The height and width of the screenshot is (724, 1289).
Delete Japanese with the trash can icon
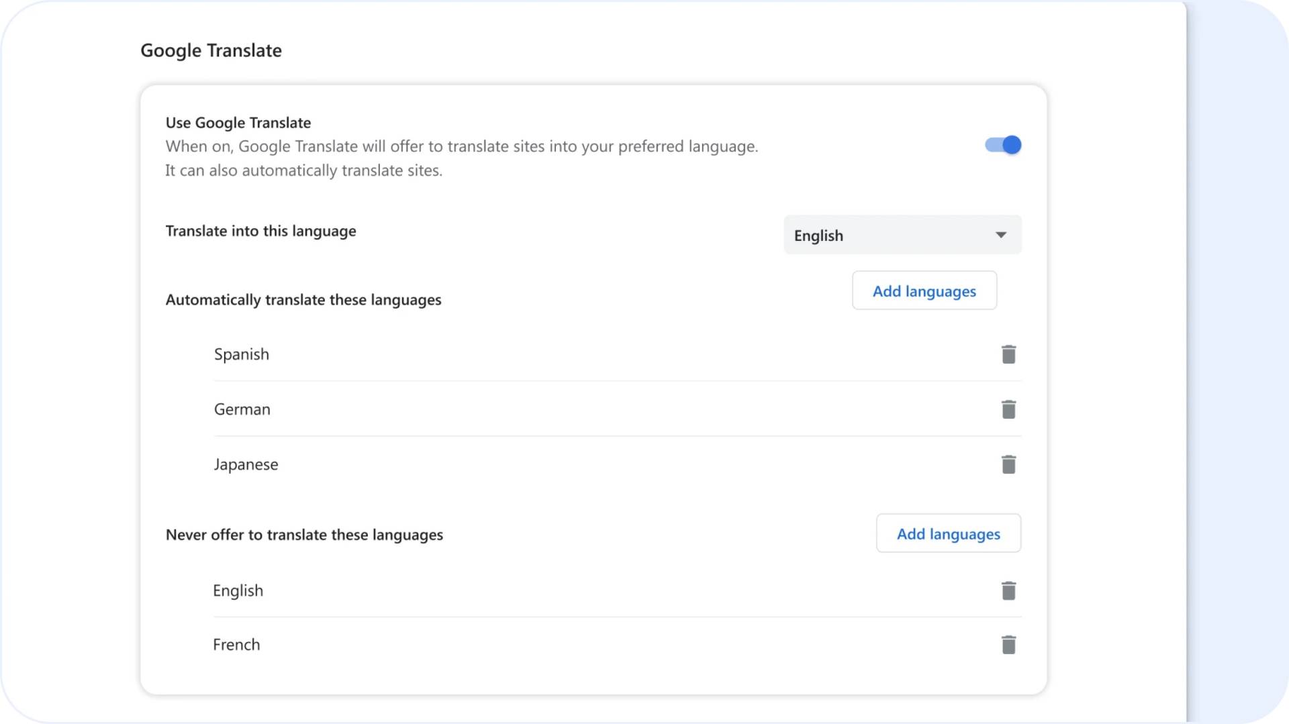1009,464
